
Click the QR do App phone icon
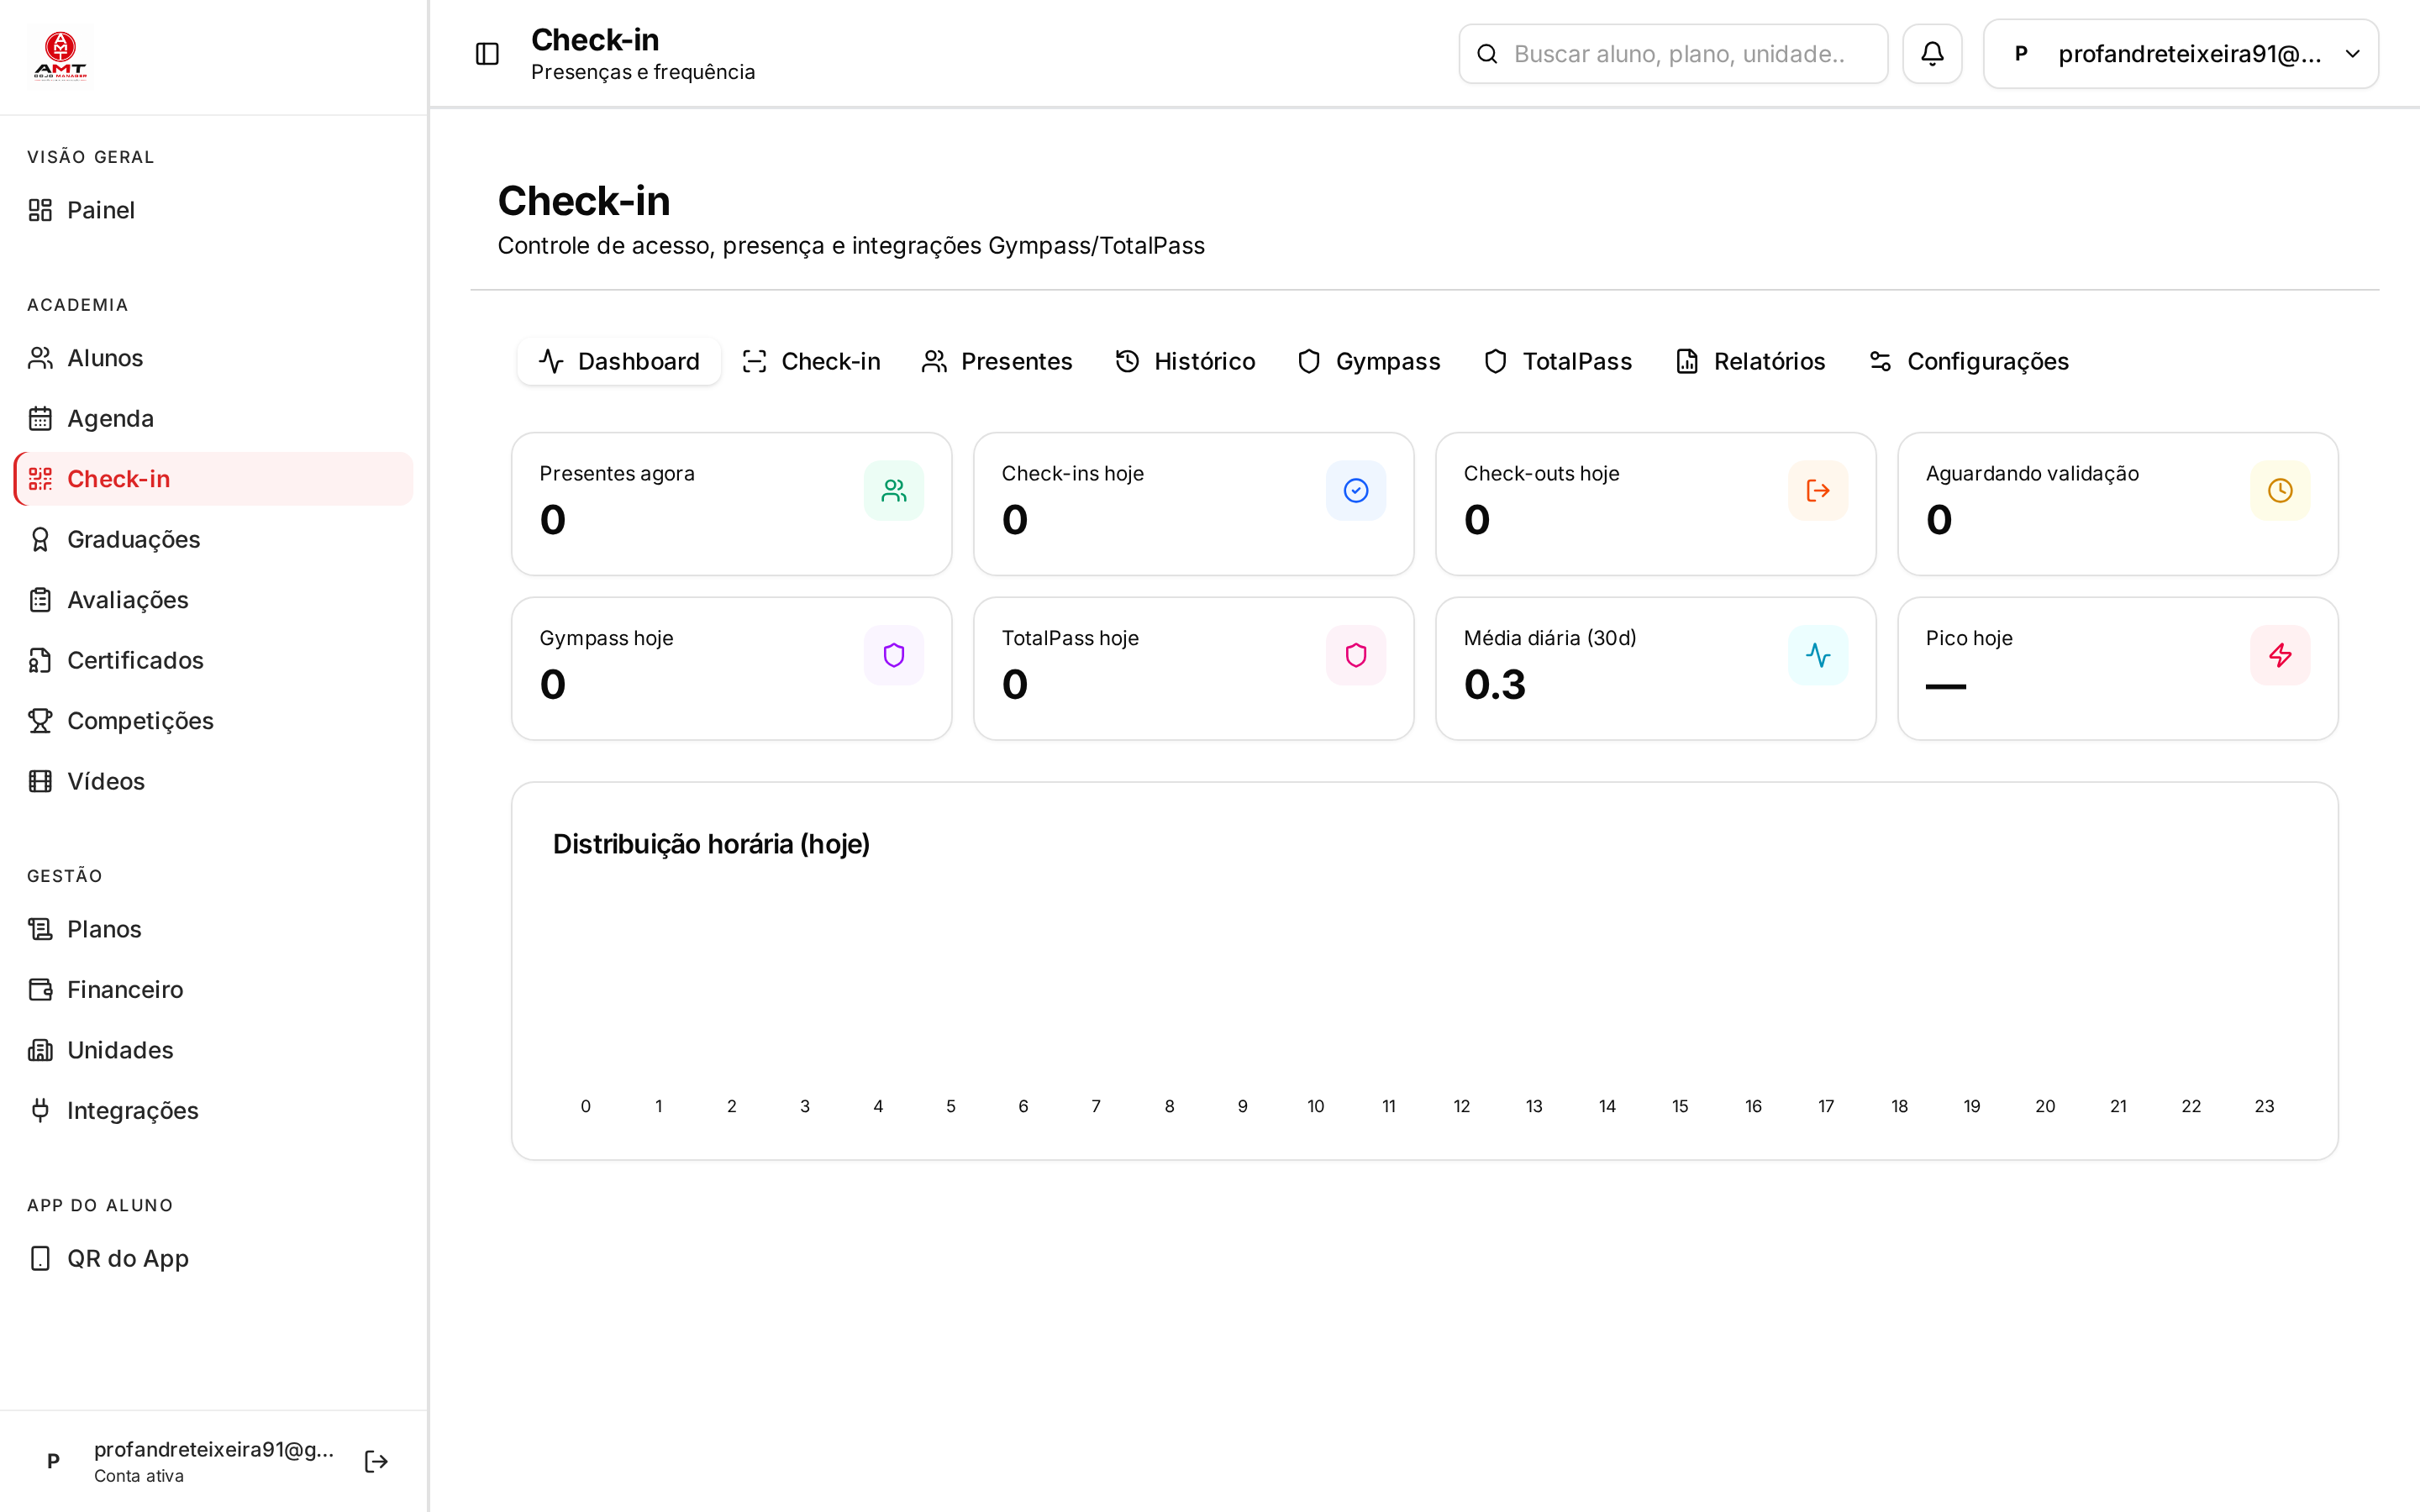[x=40, y=1258]
